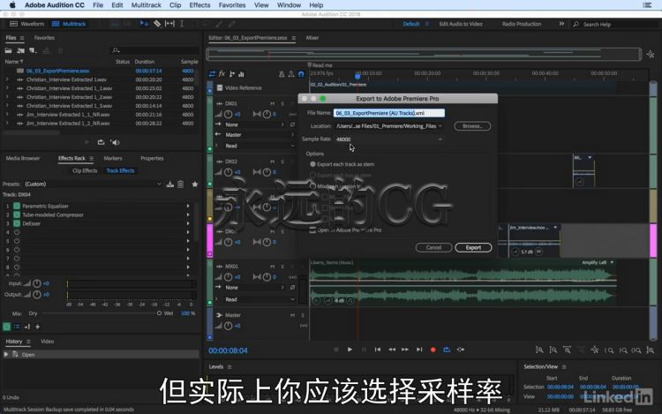Select the Move tool in toolbar
The height and width of the screenshot is (414, 662).
click(x=144, y=24)
